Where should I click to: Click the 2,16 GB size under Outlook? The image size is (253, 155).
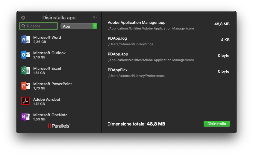coord(39,57)
